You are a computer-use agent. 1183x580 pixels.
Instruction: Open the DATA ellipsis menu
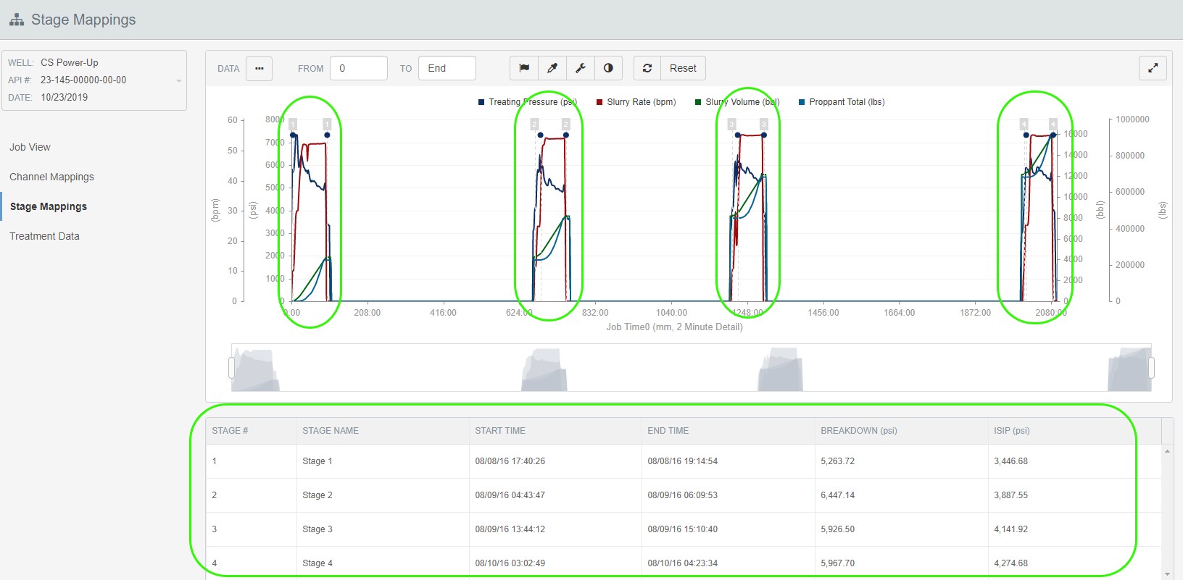point(260,68)
